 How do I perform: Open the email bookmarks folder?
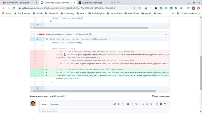point(146,13)
